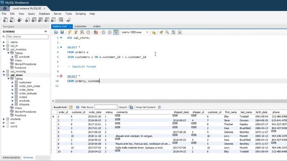Expand the students schema
This screenshot has width=287, height=161.
pyautogui.click(x=4, y=119)
